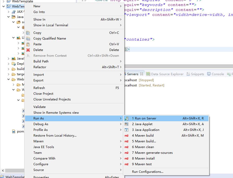Open the Build Path submenu arrow
The image size is (233, 178).
[x=121, y=61]
